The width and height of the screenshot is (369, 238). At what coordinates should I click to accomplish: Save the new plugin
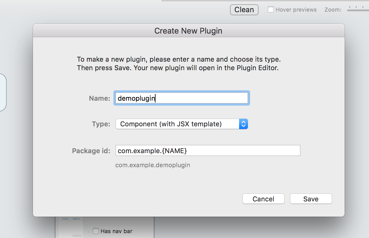pos(311,199)
